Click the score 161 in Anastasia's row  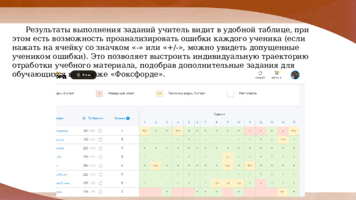click(85, 131)
